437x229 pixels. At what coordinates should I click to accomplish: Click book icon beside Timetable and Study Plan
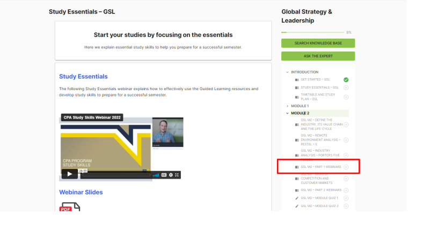297,97
